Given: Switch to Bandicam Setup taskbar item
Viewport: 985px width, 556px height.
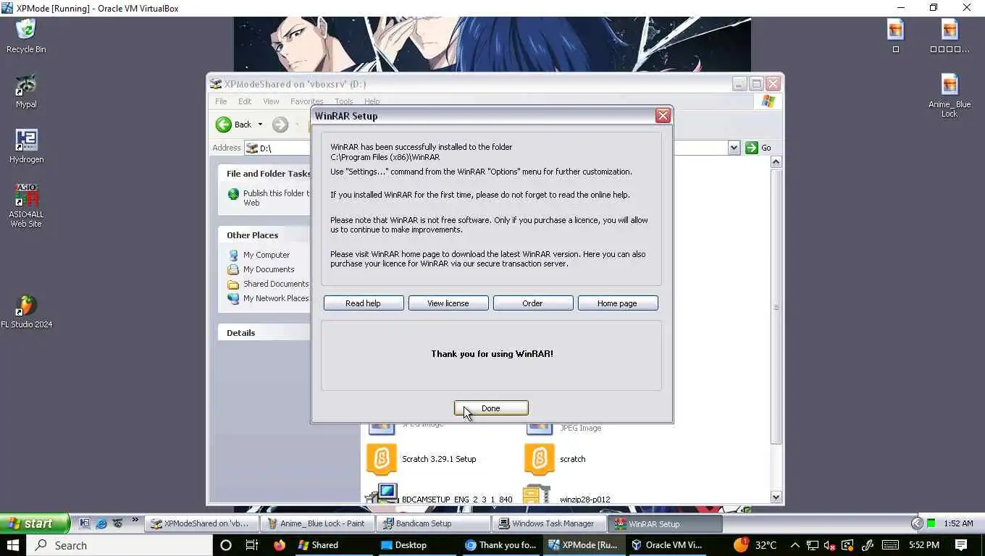Looking at the screenshot, I should coord(434,523).
